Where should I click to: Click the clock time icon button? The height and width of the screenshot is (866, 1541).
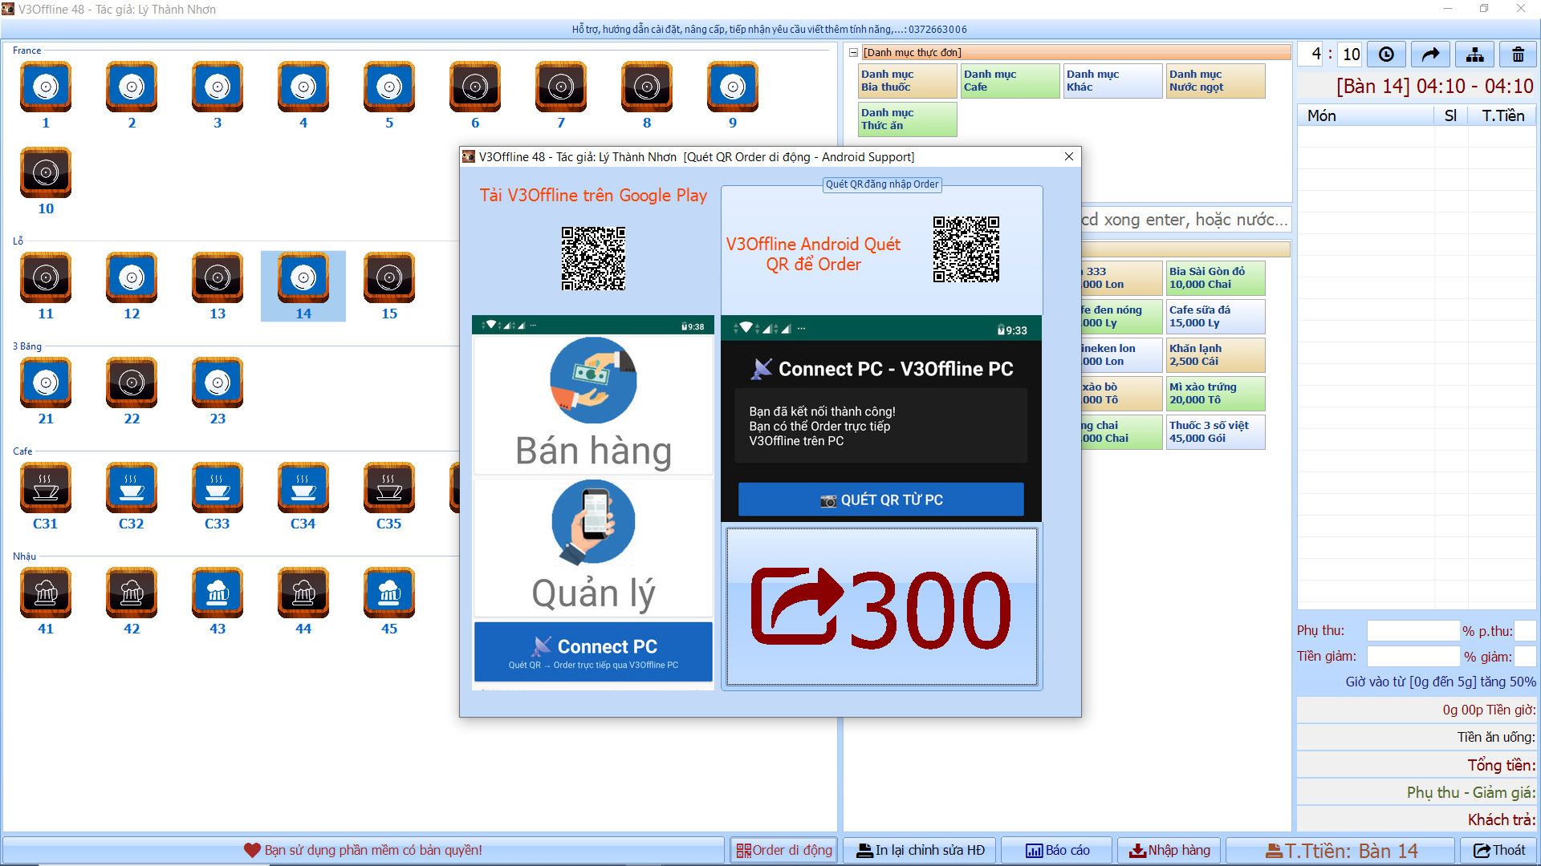coord(1386,55)
